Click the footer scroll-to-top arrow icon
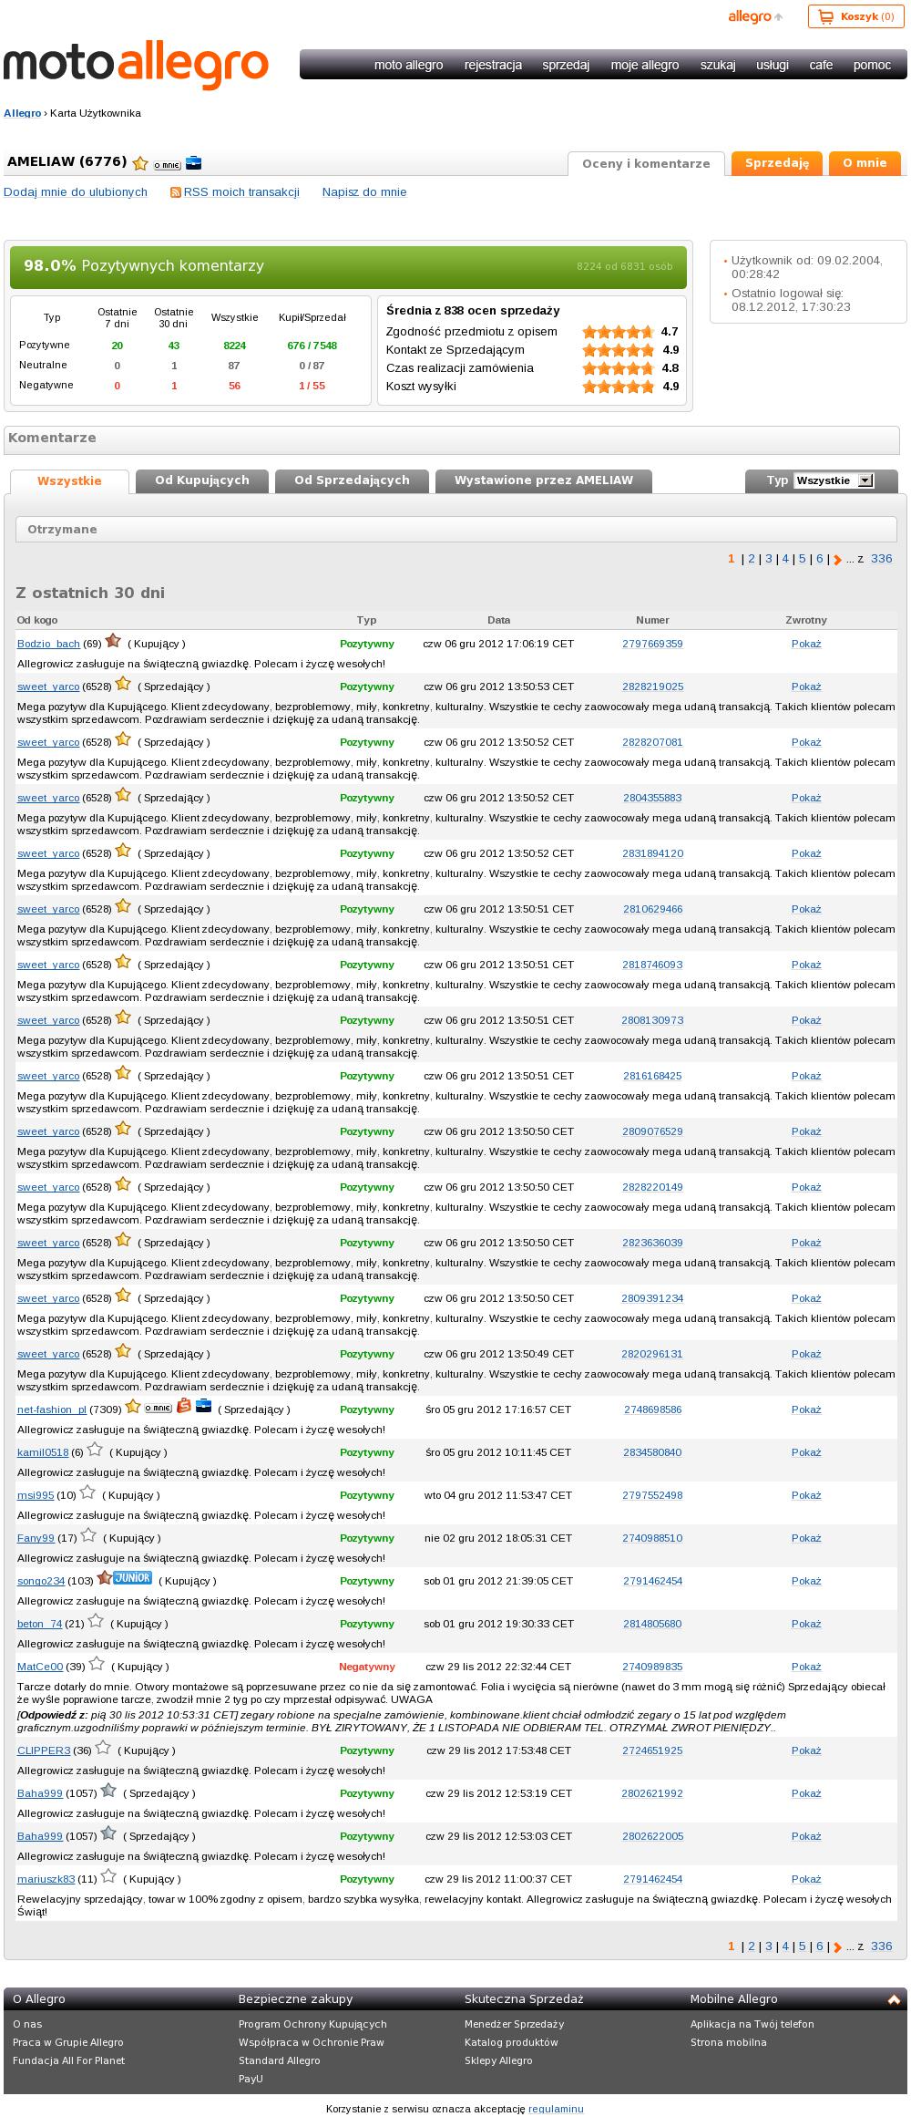Image resolution: width=911 pixels, height=2127 pixels. [894, 1999]
